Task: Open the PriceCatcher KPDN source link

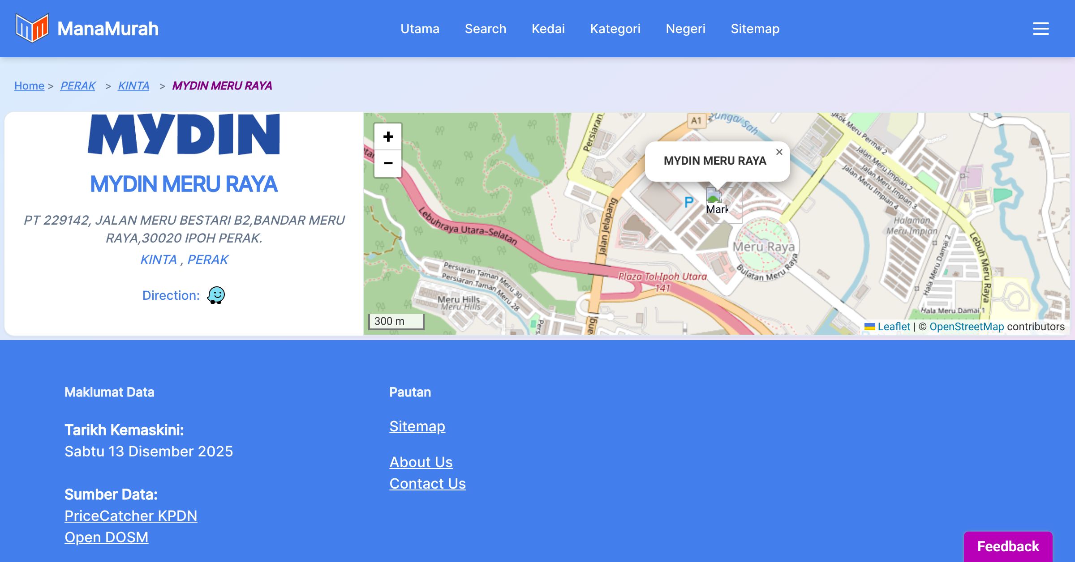Action: click(131, 515)
